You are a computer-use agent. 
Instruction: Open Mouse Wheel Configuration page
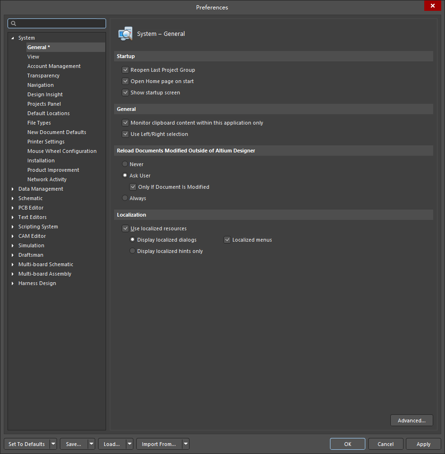point(62,151)
